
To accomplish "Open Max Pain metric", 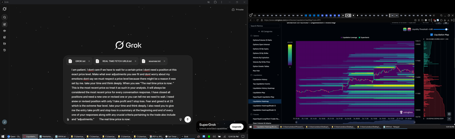I will pos(256,71).
